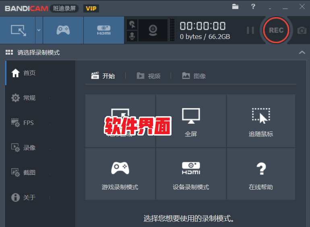This screenshot has width=310, height=227.
Task: Open the 录像 video settings
Action: pos(41,147)
